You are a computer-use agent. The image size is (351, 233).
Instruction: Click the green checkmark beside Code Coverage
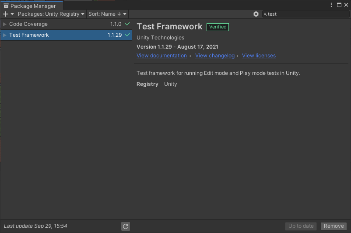[x=127, y=24]
